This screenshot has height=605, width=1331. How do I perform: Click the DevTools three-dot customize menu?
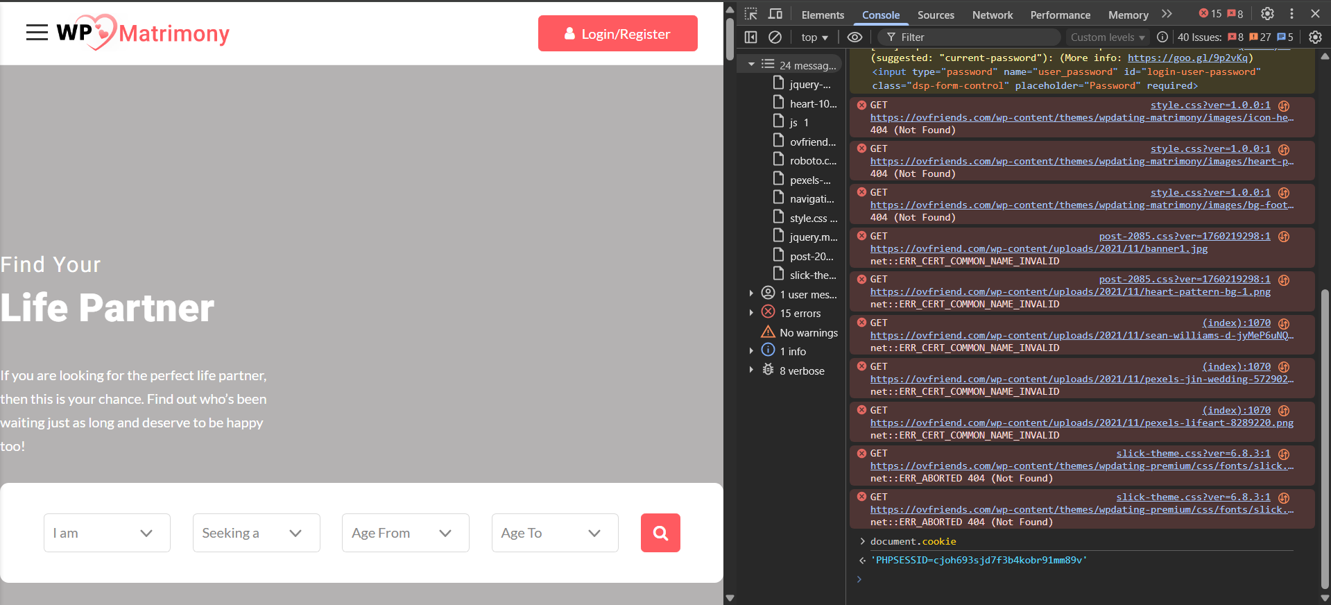coord(1291,14)
